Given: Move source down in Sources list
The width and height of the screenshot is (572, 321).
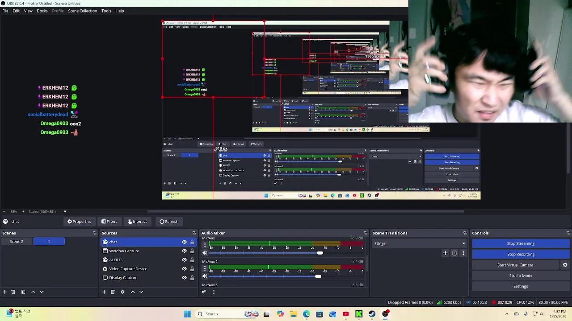Looking at the screenshot, I should tap(141, 292).
